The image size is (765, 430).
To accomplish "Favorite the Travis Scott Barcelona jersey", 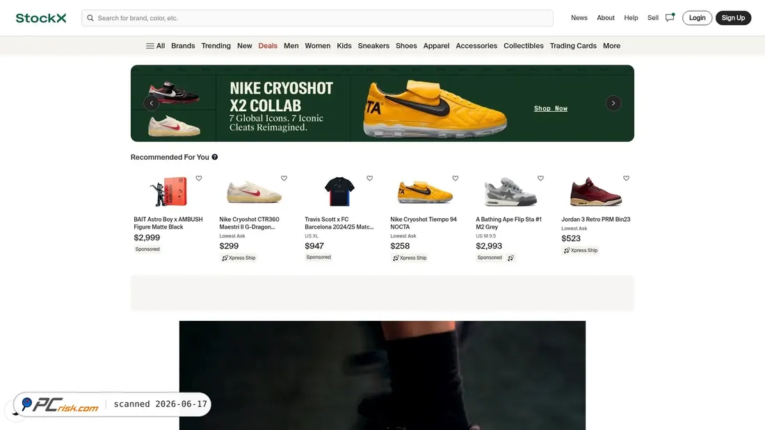I will 370,179.
